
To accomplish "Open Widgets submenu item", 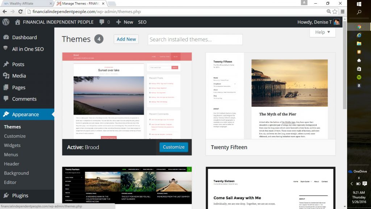I will (x=12, y=145).
